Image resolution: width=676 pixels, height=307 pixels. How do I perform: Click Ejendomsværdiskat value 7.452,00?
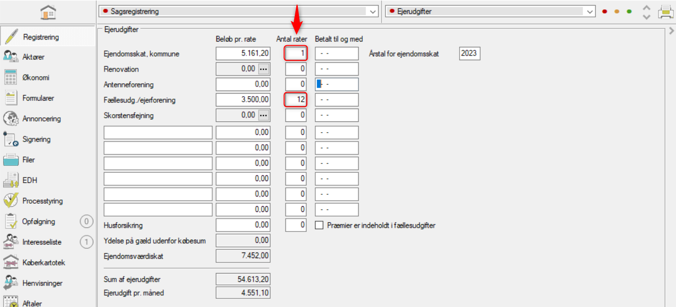point(243,256)
